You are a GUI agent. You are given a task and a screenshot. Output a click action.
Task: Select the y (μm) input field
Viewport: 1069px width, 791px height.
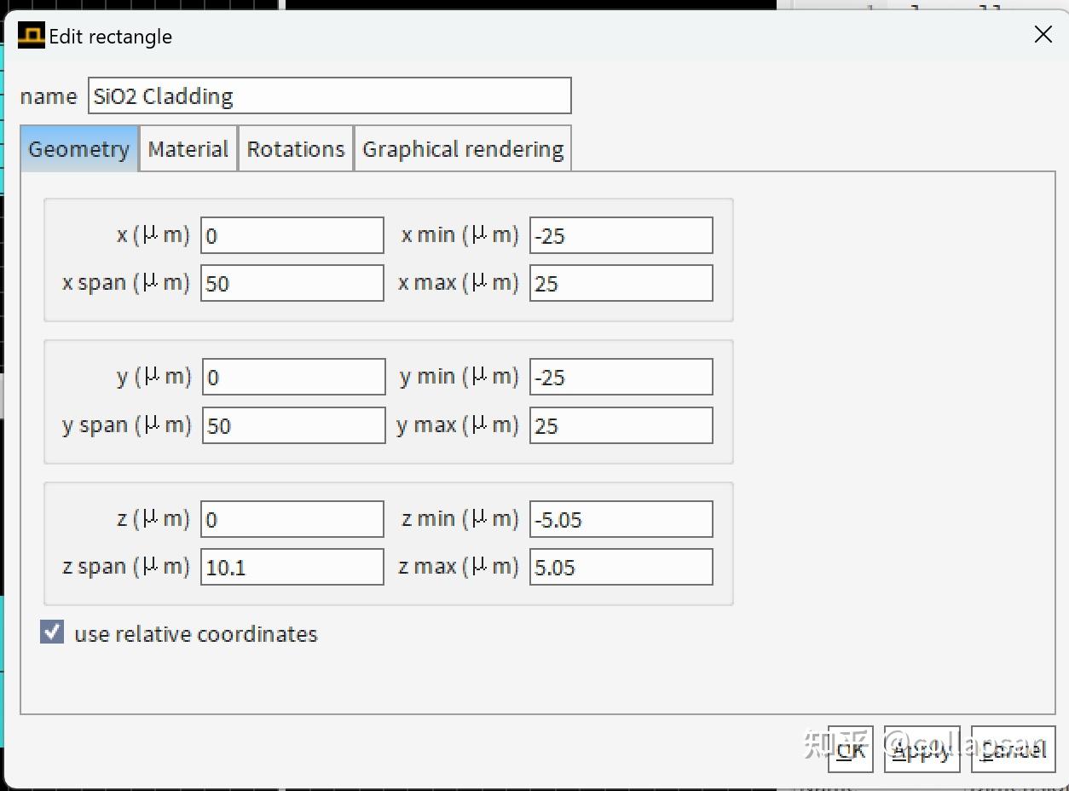(x=292, y=377)
